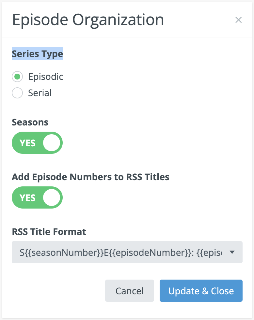This screenshot has height=320, width=254.
Task: Click the Seasons section heading
Action: [30, 122]
